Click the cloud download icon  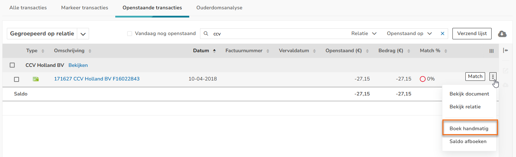(x=502, y=34)
